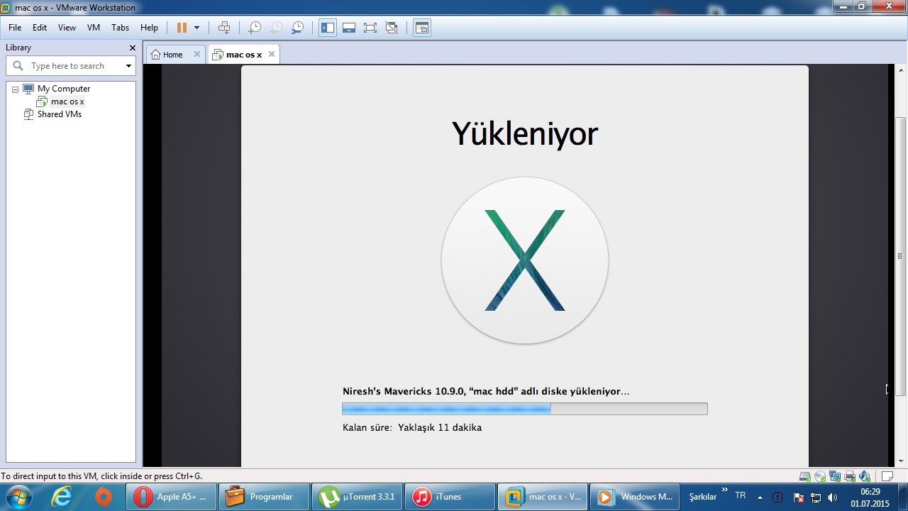Select Shared VMs in the library
The width and height of the screenshot is (908, 511).
click(60, 114)
